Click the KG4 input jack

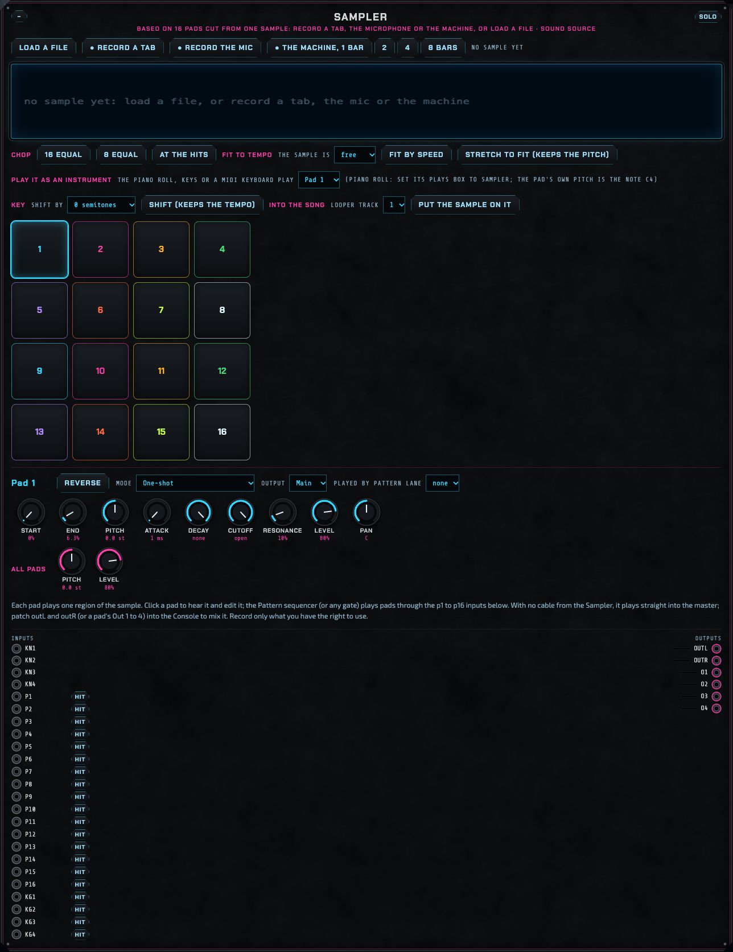click(x=17, y=934)
